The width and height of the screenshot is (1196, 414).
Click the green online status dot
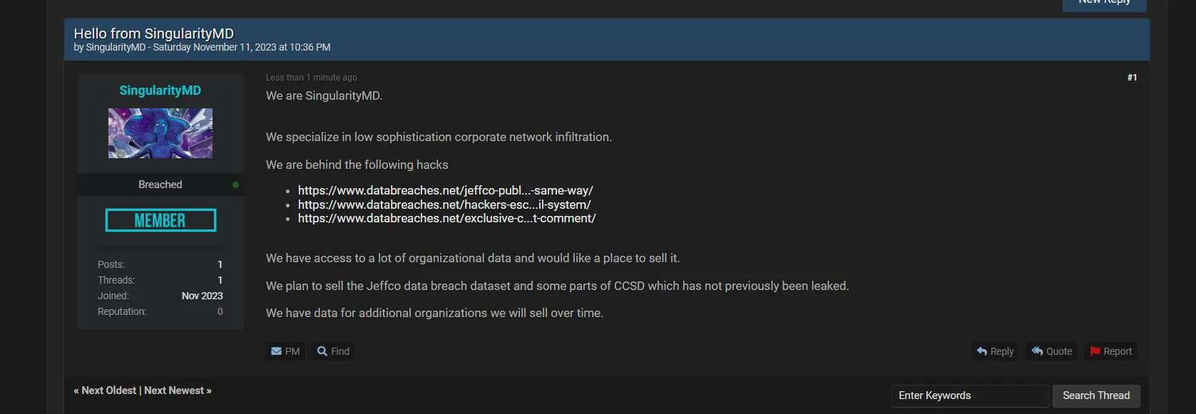(x=235, y=185)
